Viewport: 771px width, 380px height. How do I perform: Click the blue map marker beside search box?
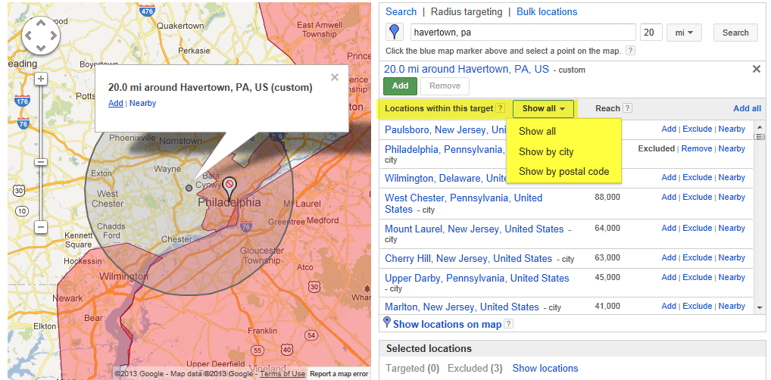point(394,33)
